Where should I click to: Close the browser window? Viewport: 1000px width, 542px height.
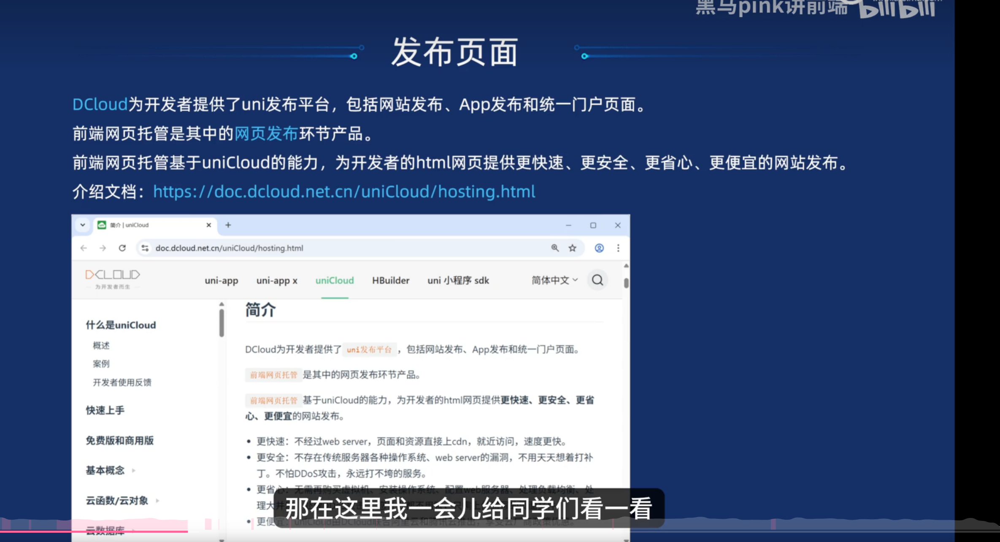(618, 225)
